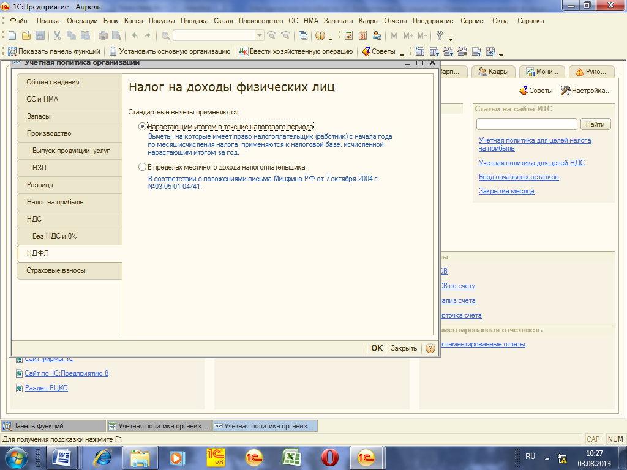Click the Redo arrow icon
627x470 pixels.
tap(148, 35)
